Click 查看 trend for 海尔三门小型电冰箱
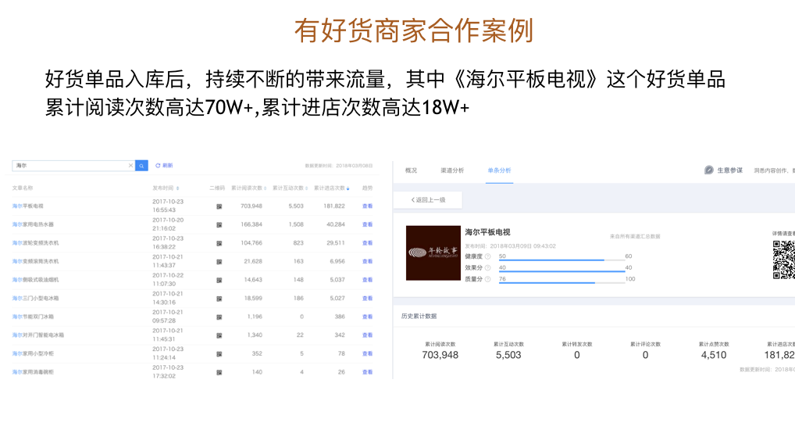 368,299
